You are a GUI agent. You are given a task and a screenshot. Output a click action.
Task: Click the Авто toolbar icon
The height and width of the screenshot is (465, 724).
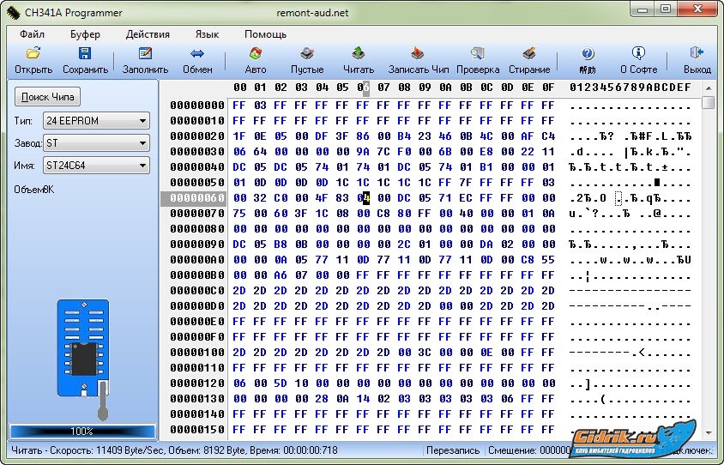[256, 54]
